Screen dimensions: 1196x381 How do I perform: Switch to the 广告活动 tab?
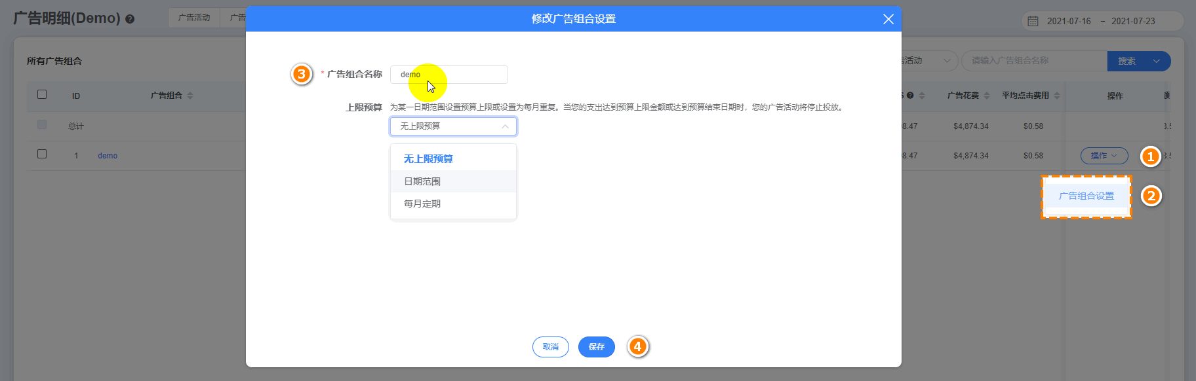point(194,18)
